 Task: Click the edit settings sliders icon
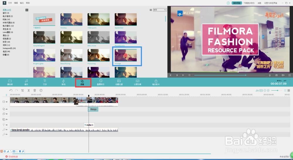23,90
